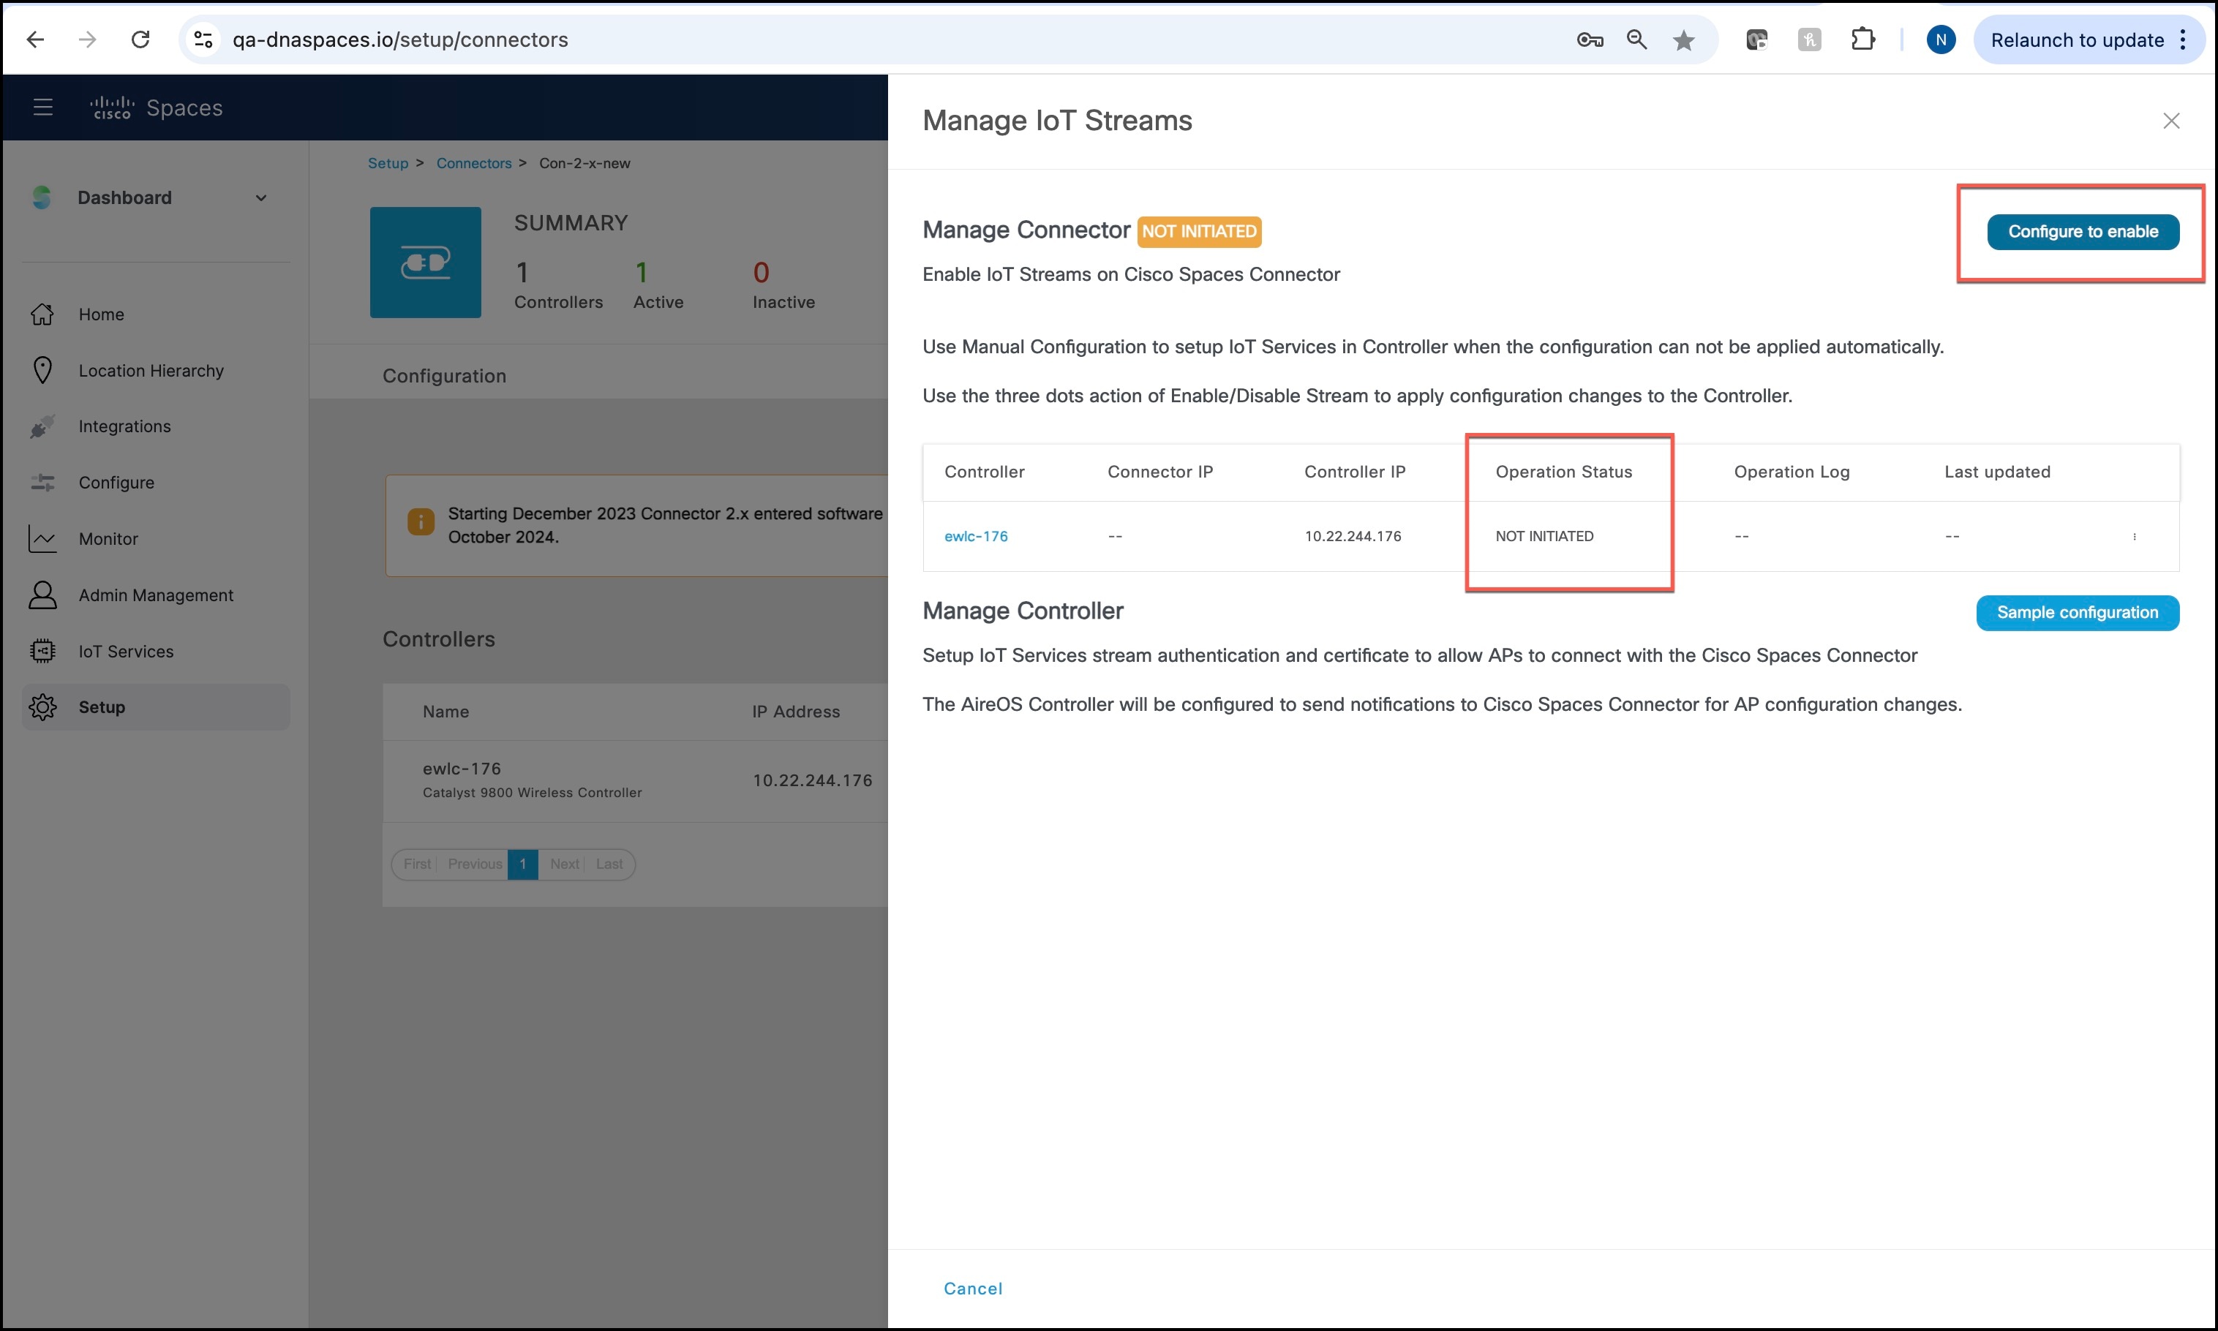Click the browser back arrow
This screenshot has width=2218, height=1331.
pos(35,39)
